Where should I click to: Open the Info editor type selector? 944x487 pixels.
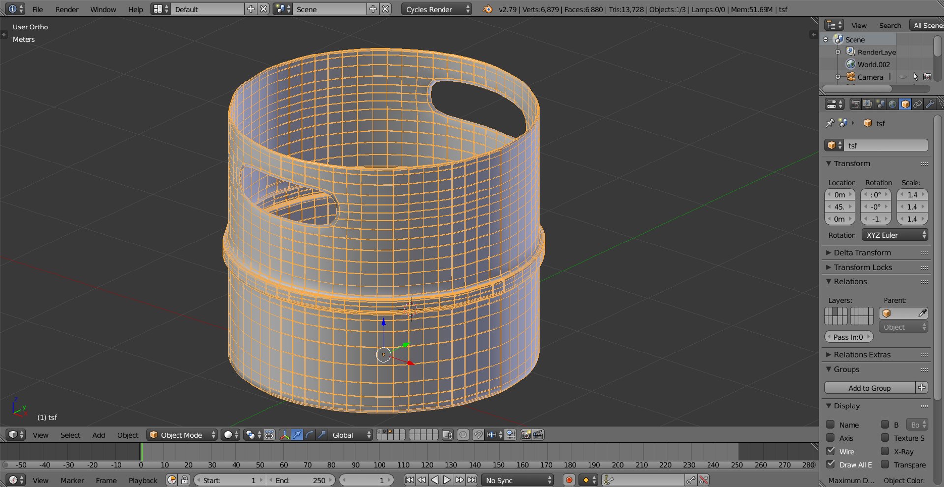15,9
